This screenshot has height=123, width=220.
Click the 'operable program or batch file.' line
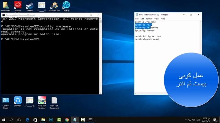(31, 34)
